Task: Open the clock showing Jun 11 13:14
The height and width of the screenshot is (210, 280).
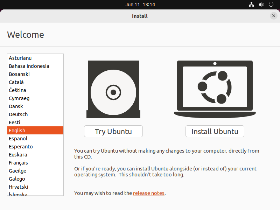Action: 140,5
